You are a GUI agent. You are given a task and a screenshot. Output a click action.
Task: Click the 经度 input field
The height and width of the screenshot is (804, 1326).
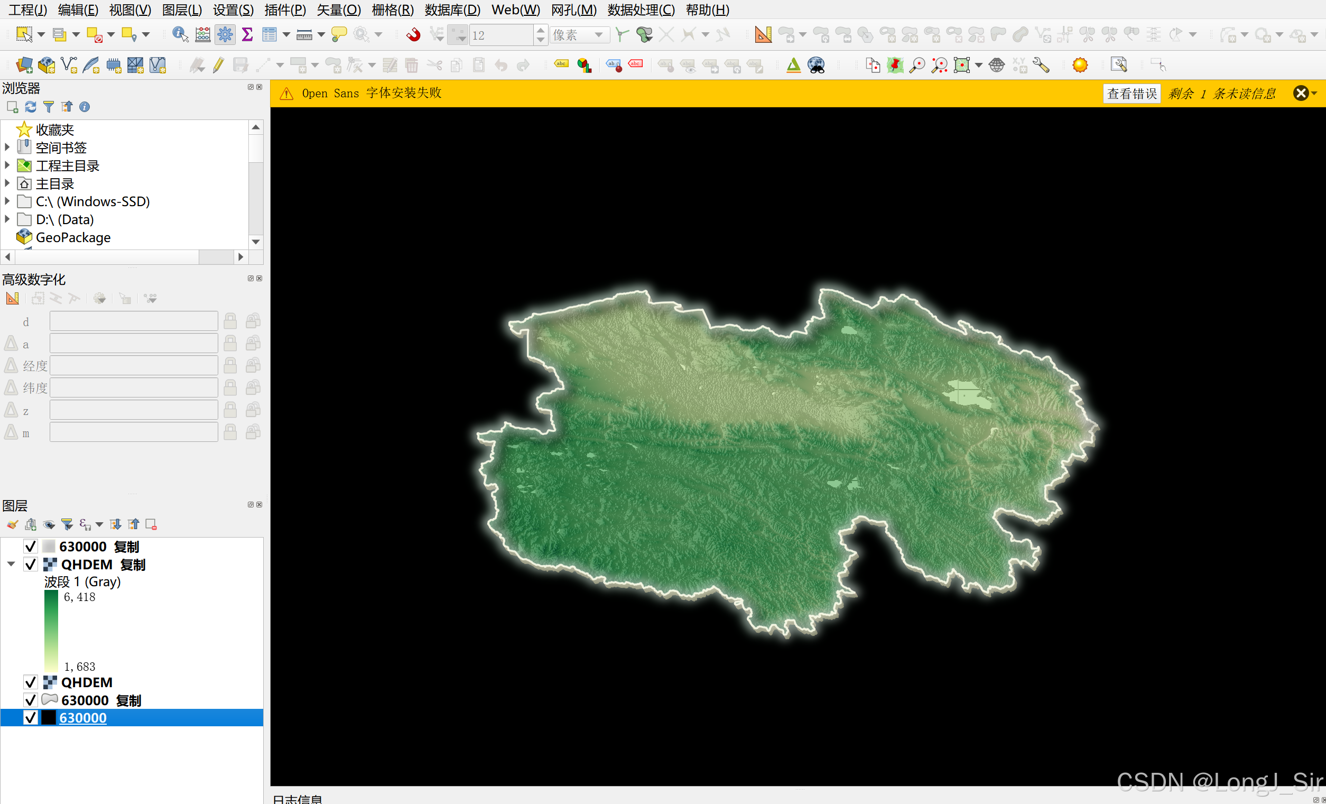pyautogui.click(x=134, y=365)
